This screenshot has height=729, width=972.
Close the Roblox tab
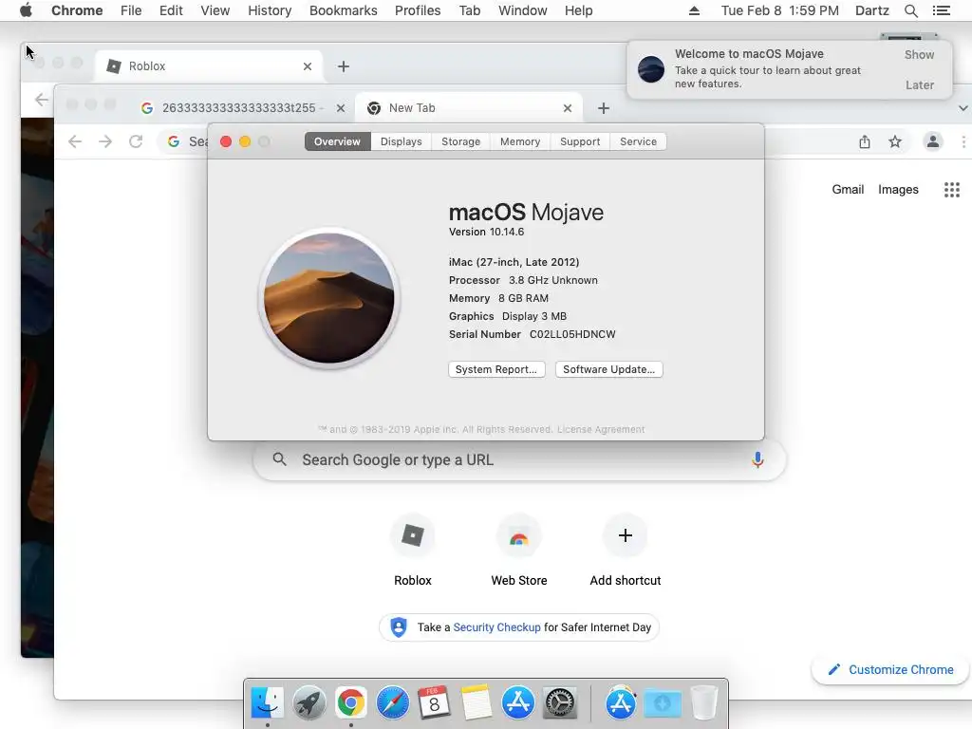click(308, 66)
